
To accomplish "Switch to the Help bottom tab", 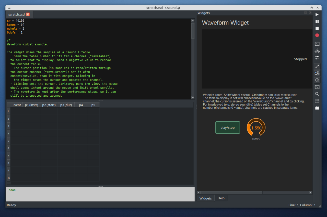I will [x=221, y=198].
